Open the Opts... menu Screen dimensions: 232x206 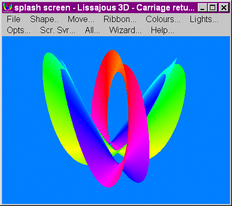[x=18, y=30]
